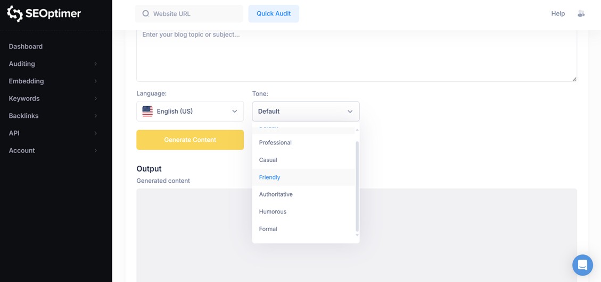
Task: Focus the blog topic text area
Action: [356, 56]
